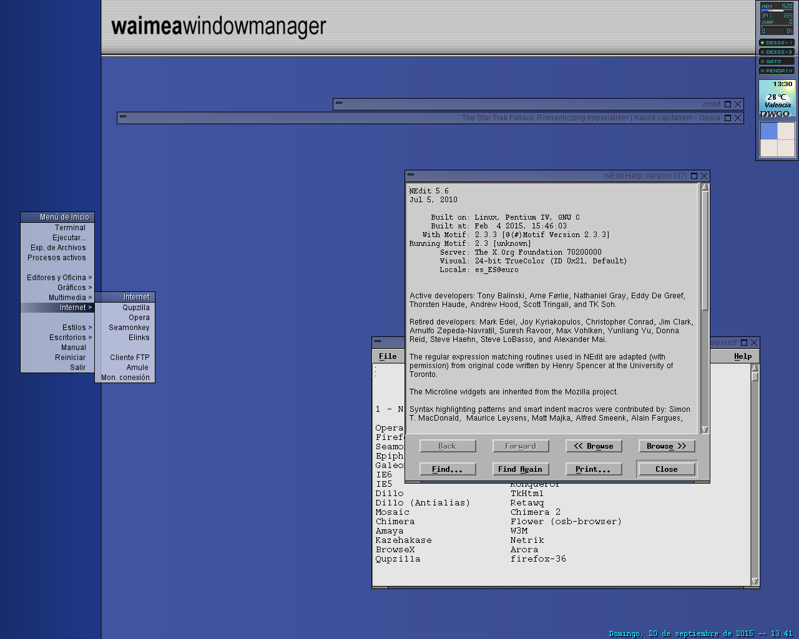Click the date and time status text
Viewport: 799px width, 639px height.
(701, 633)
